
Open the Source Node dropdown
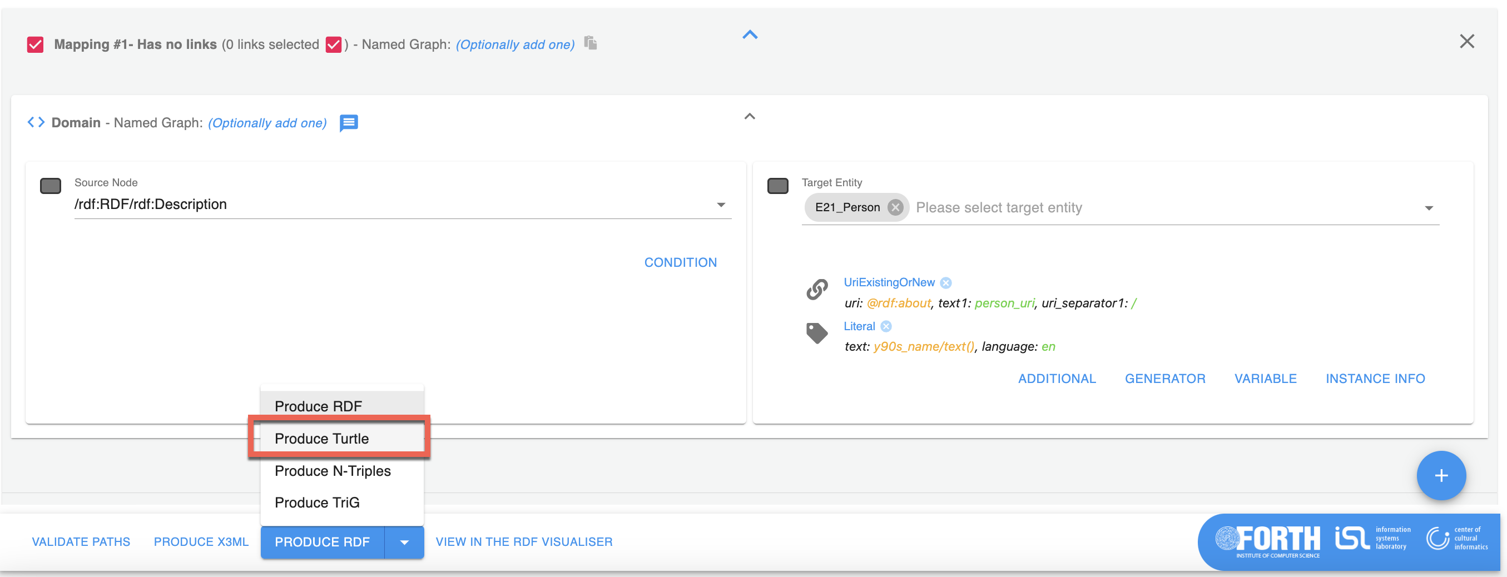[721, 205]
